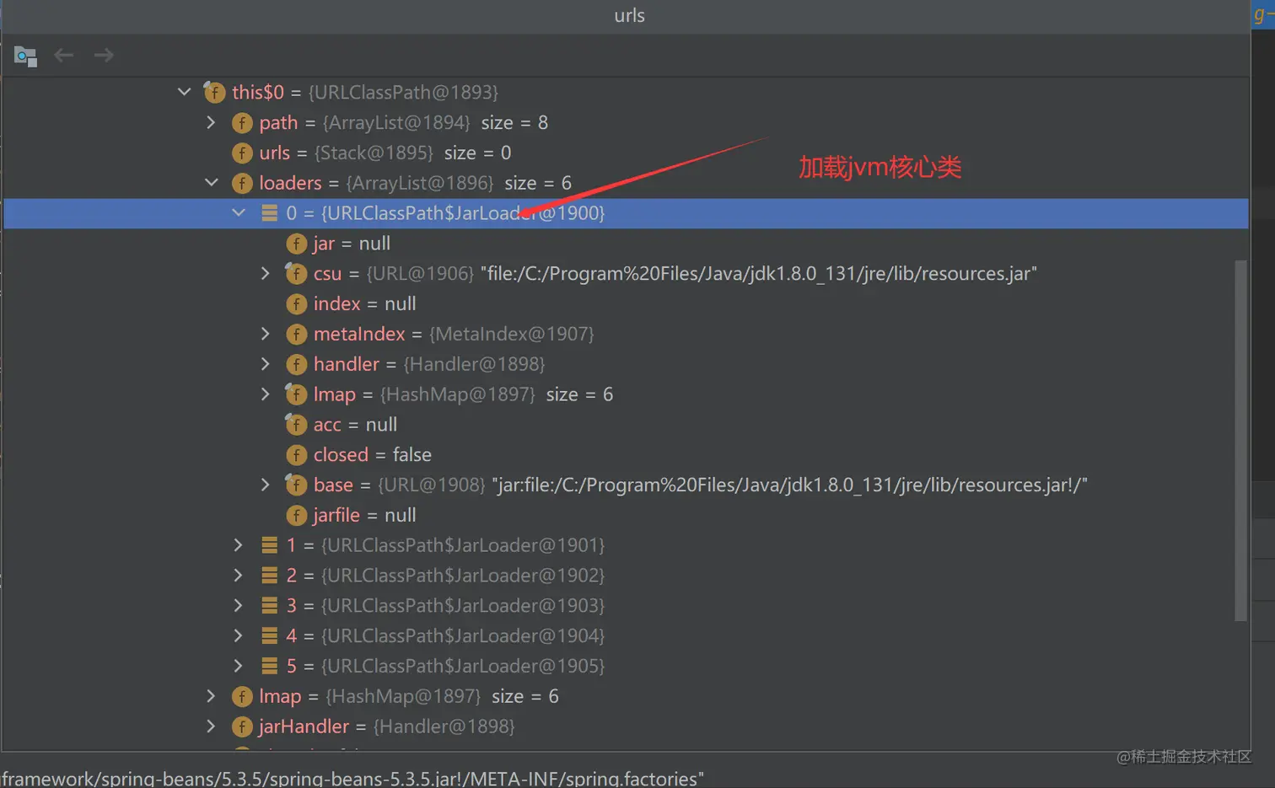Viewport: 1275px width, 788px height.
Task: Click array element icon for index 1
Action: tap(269, 545)
